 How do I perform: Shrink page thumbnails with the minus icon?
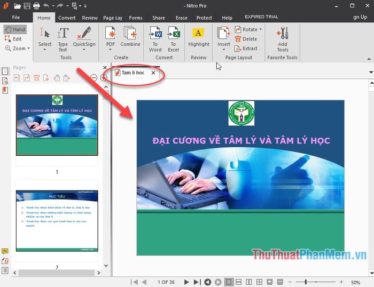point(93,78)
